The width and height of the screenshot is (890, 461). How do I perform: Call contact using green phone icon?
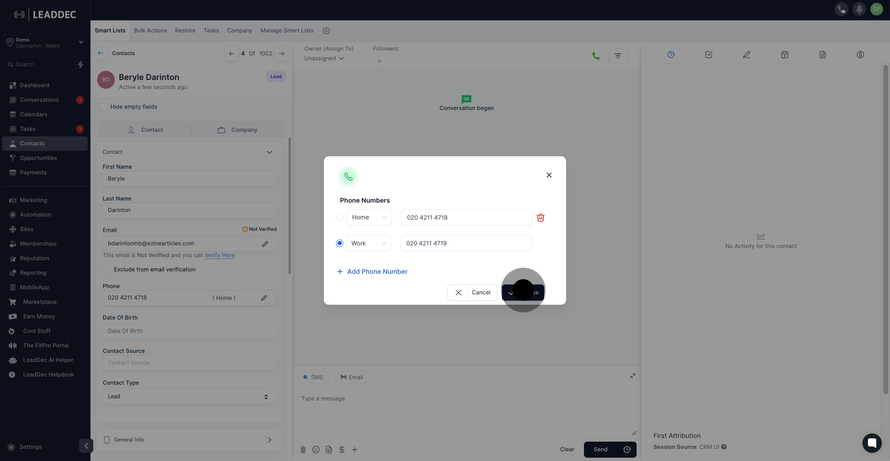(x=596, y=56)
